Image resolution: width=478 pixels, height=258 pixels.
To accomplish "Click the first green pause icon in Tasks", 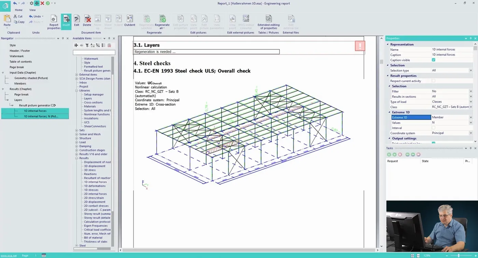I will click(x=389, y=154).
